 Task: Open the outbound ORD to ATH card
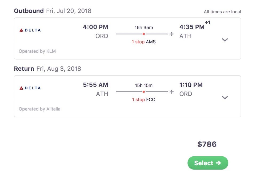(x=127, y=39)
